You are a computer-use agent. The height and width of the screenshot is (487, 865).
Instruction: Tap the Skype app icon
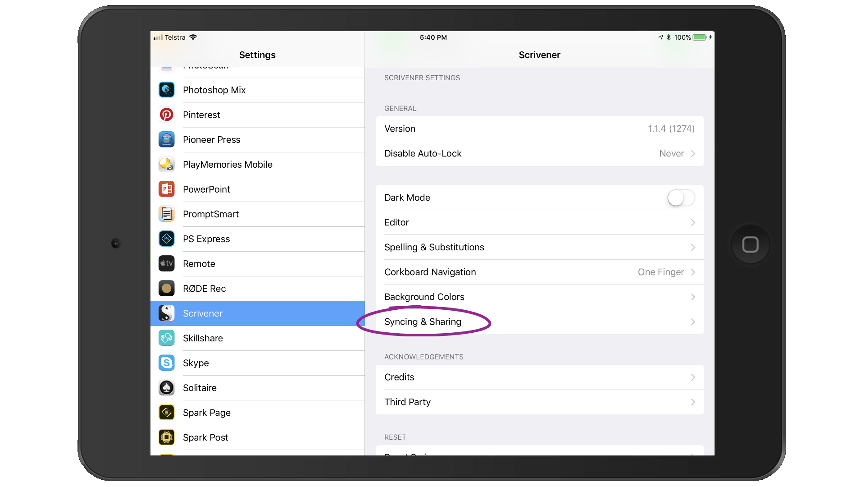pyautogui.click(x=167, y=363)
